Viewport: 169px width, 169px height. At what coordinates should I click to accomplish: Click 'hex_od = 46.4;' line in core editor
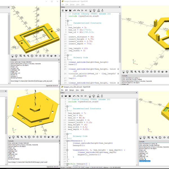tap(76, 118)
